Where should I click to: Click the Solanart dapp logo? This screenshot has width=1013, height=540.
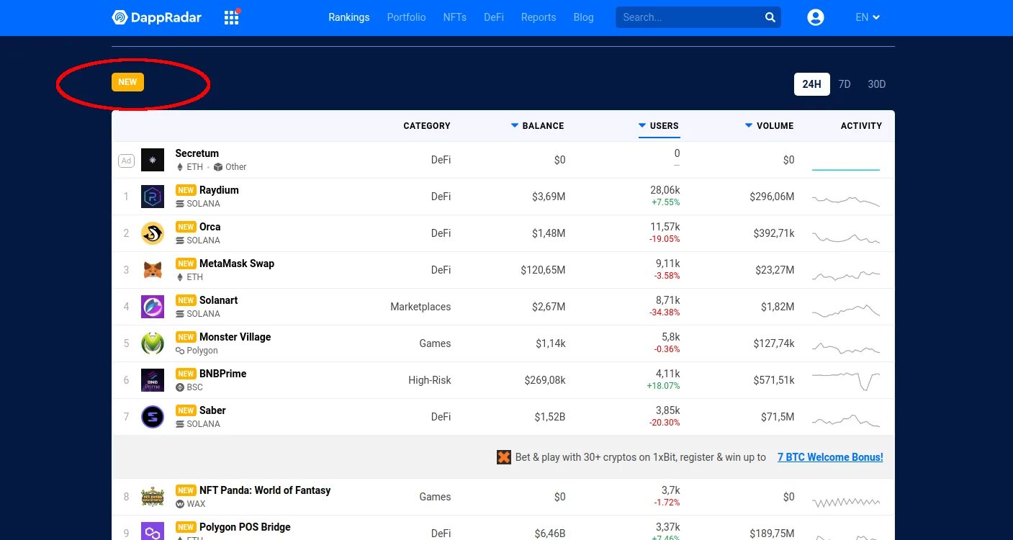pos(153,307)
